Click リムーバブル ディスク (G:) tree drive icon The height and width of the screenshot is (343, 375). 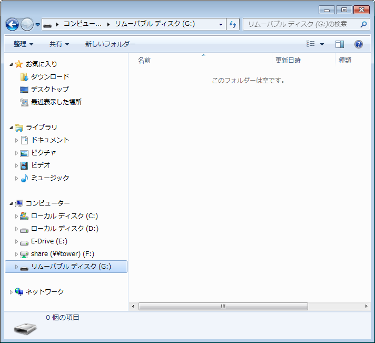24,268
